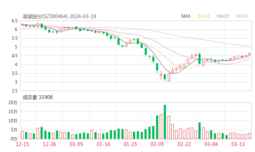Click the 2.5 price axis label
Screen dimensions: 255x152
(x=14, y=91)
